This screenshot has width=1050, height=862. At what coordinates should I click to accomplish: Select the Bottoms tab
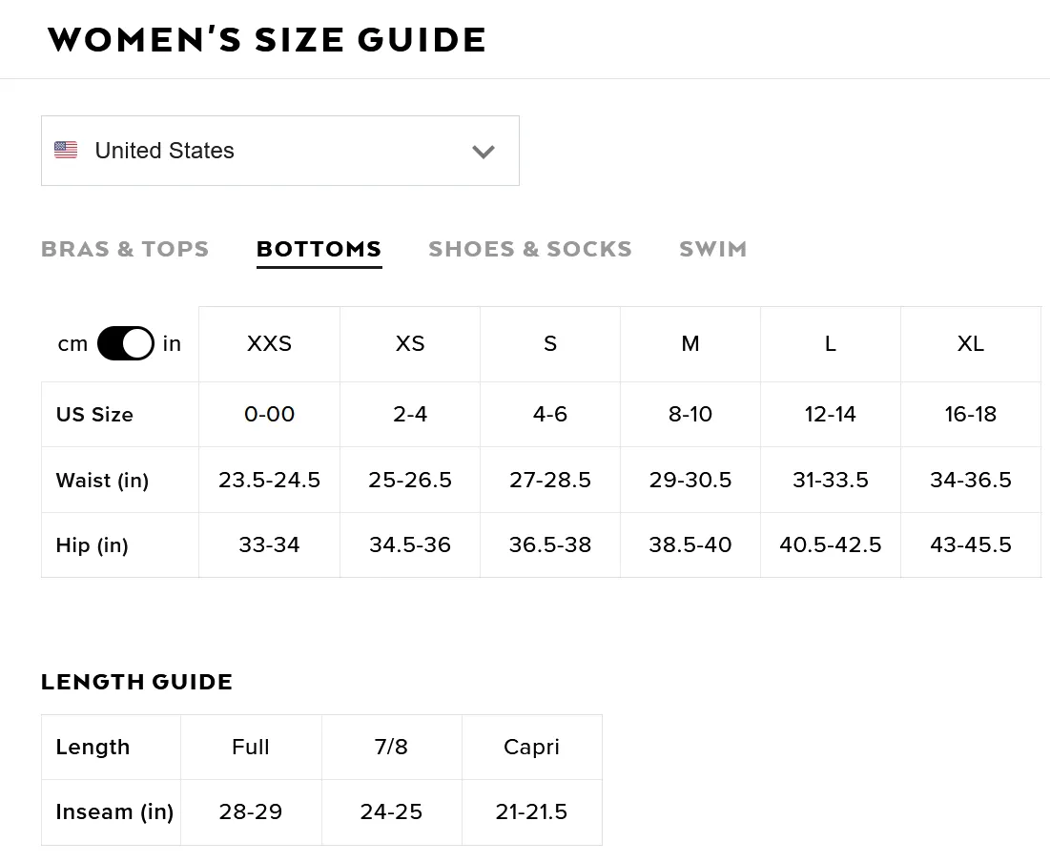point(319,249)
